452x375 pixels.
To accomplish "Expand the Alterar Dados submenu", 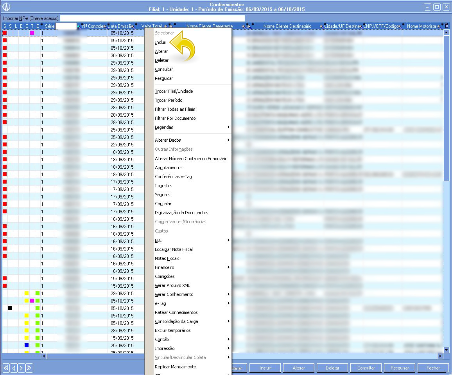I will pyautogui.click(x=192, y=140).
